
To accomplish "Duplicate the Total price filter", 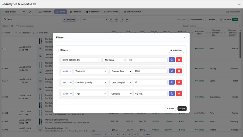I will 172,71.
